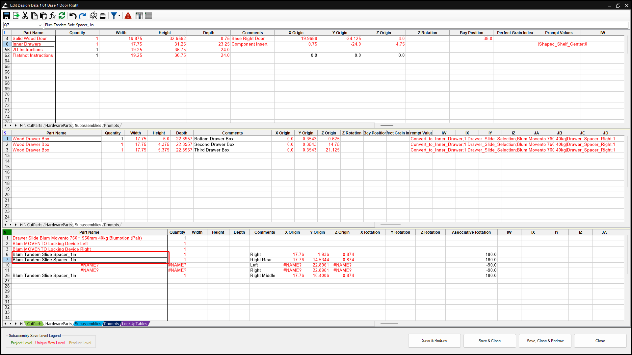This screenshot has width=632, height=355.
Task: Open the filter funnel dropdown arrow
Action: (x=119, y=15)
